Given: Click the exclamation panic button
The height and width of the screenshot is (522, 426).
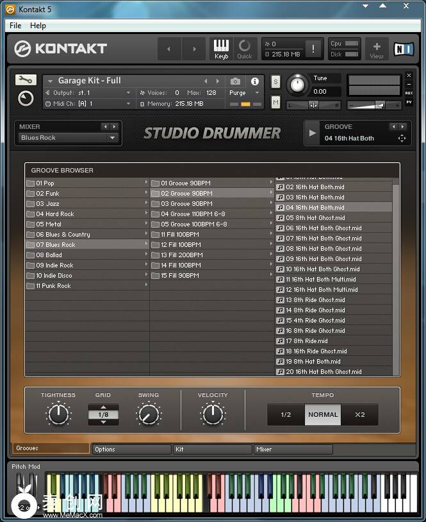Looking at the screenshot, I should 313,49.
